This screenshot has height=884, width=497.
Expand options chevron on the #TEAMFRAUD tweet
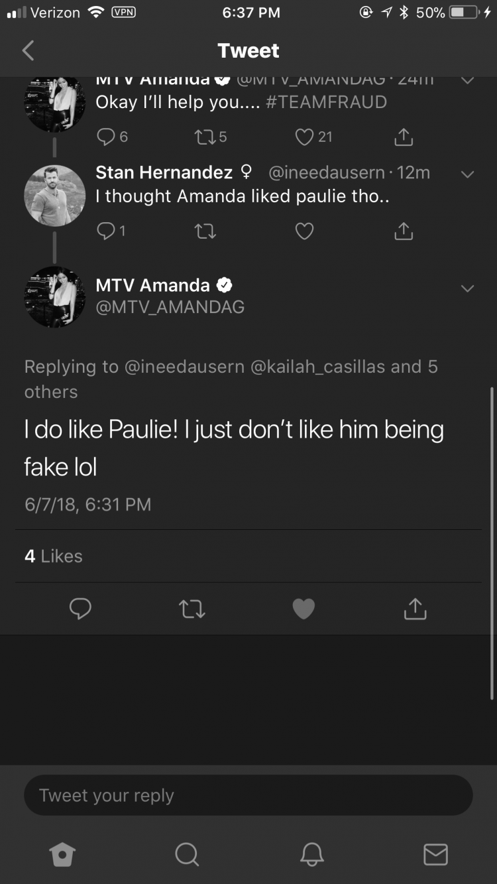pos(467,80)
